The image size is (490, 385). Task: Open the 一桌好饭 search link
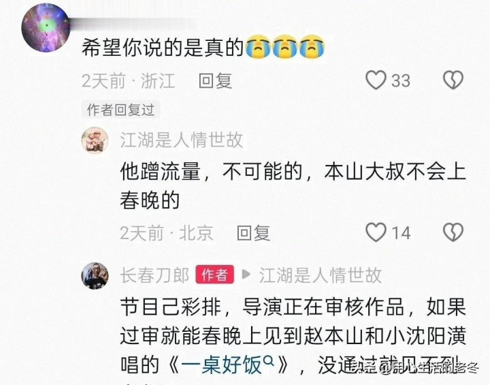click(221, 365)
